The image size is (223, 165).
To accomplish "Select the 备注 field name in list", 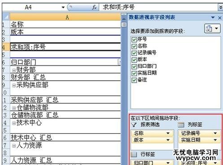I will (x=142, y=80).
